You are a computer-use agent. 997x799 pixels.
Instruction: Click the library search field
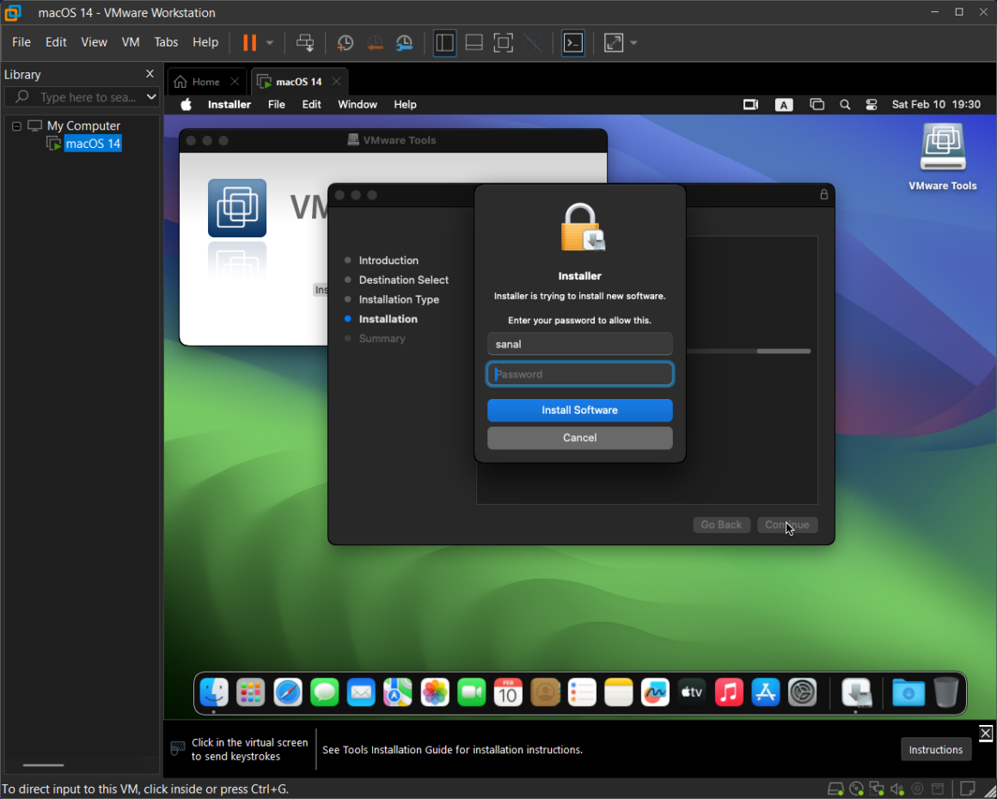pos(82,97)
